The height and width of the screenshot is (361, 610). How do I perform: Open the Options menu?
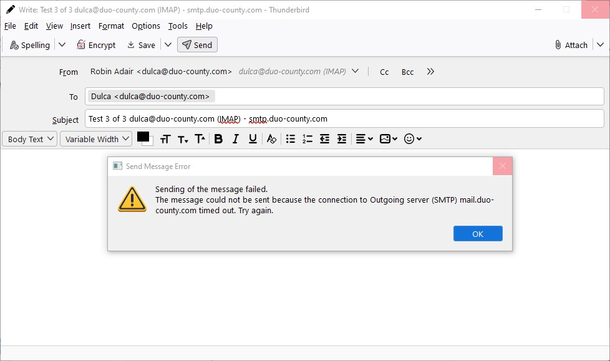[x=146, y=26]
